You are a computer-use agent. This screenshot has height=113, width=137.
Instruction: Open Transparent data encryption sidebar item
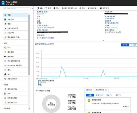[x=16, y=103]
